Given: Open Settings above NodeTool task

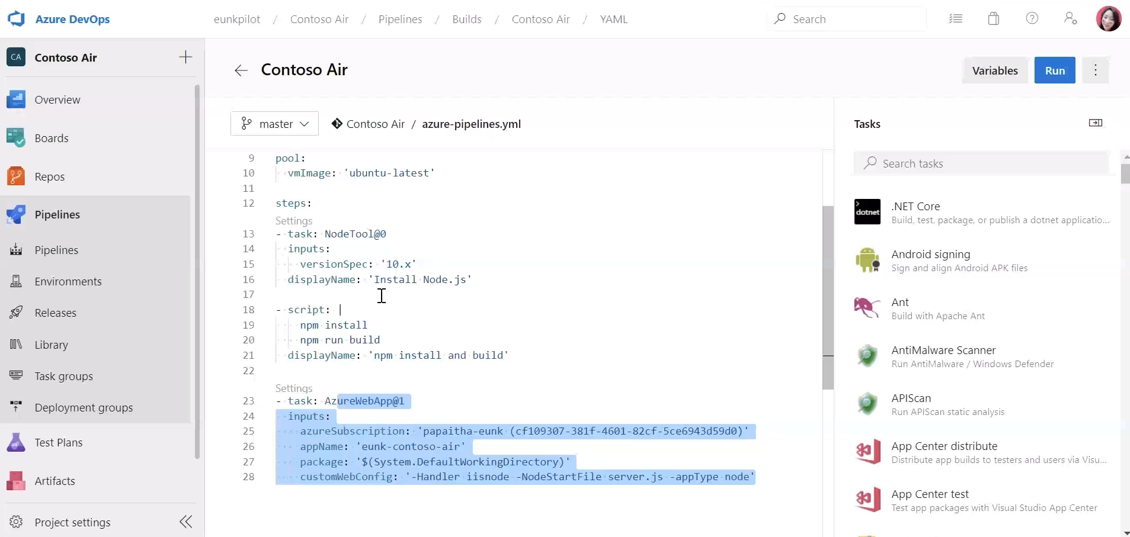Looking at the screenshot, I should click(294, 221).
